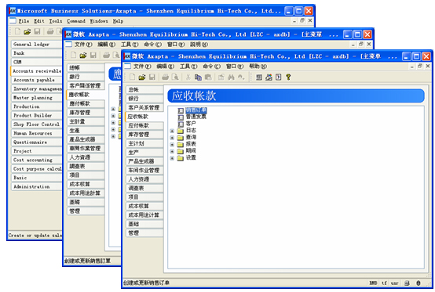Viewport: 435px width, 292px height.
Task: Click Save icon in English Axapta window
Action: coord(37,32)
